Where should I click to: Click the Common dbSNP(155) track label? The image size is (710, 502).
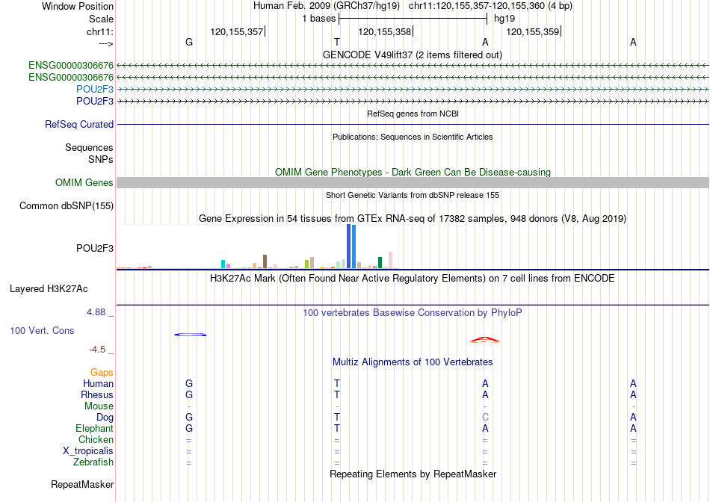66,206
